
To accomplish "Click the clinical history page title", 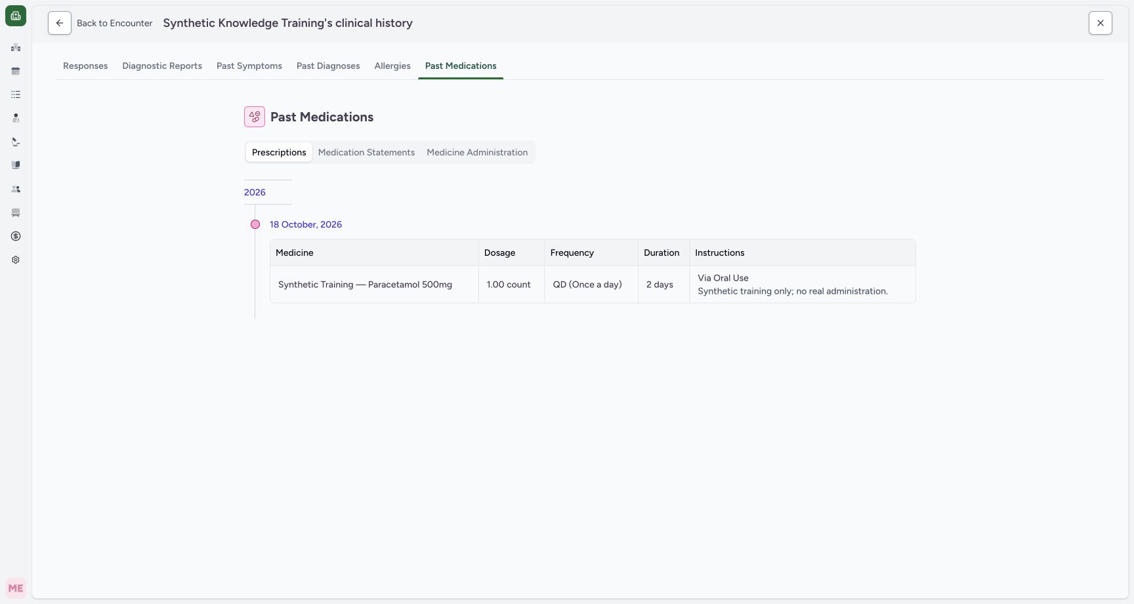I will 287,23.
